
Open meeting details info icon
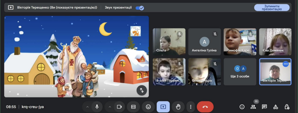point(242,107)
